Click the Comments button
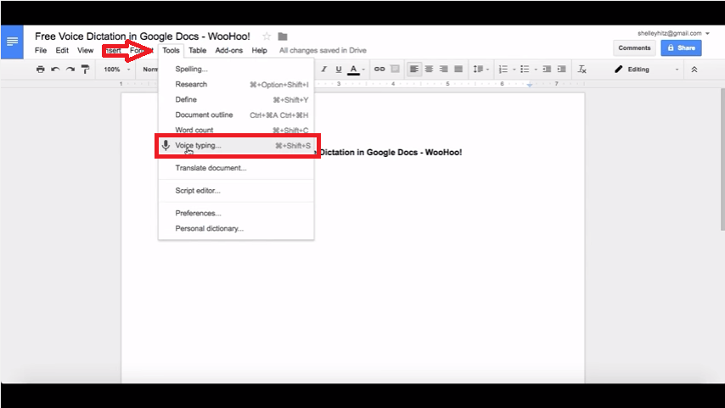Image resolution: width=725 pixels, height=408 pixels. point(634,48)
